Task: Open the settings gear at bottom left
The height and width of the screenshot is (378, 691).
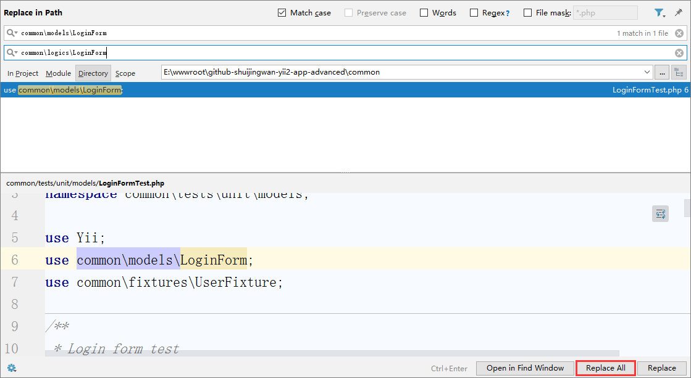Action: pyautogui.click(x=11, y=368)
